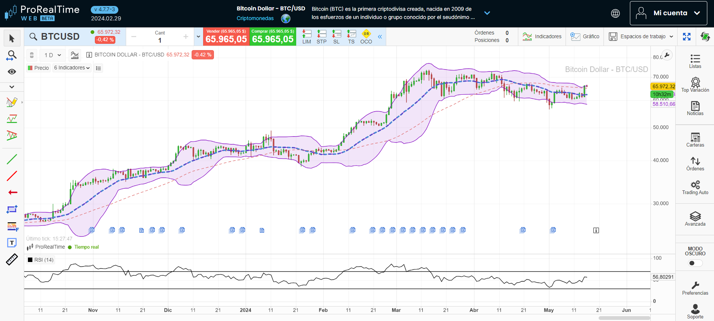Click the v 4.7.7-3 version badge
The image size is (714, 321).
[x=105, y=10]
